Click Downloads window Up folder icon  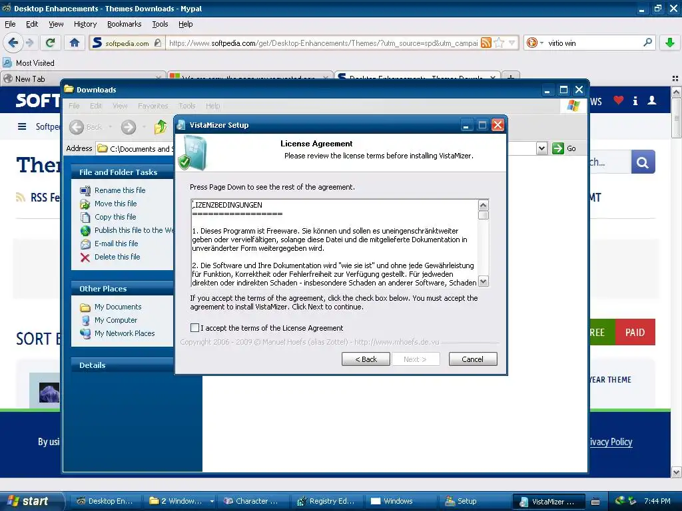coord(161,127)
